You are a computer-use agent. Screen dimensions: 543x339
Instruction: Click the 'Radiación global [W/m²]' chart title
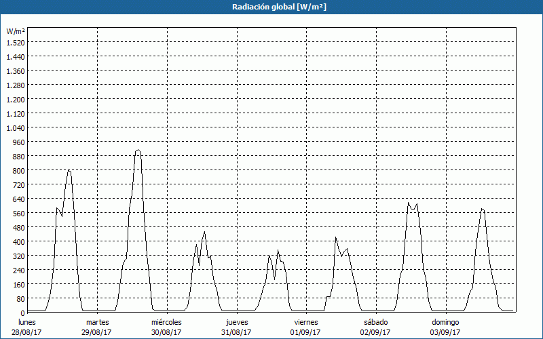pyautogui.click(x=279, y=7)
